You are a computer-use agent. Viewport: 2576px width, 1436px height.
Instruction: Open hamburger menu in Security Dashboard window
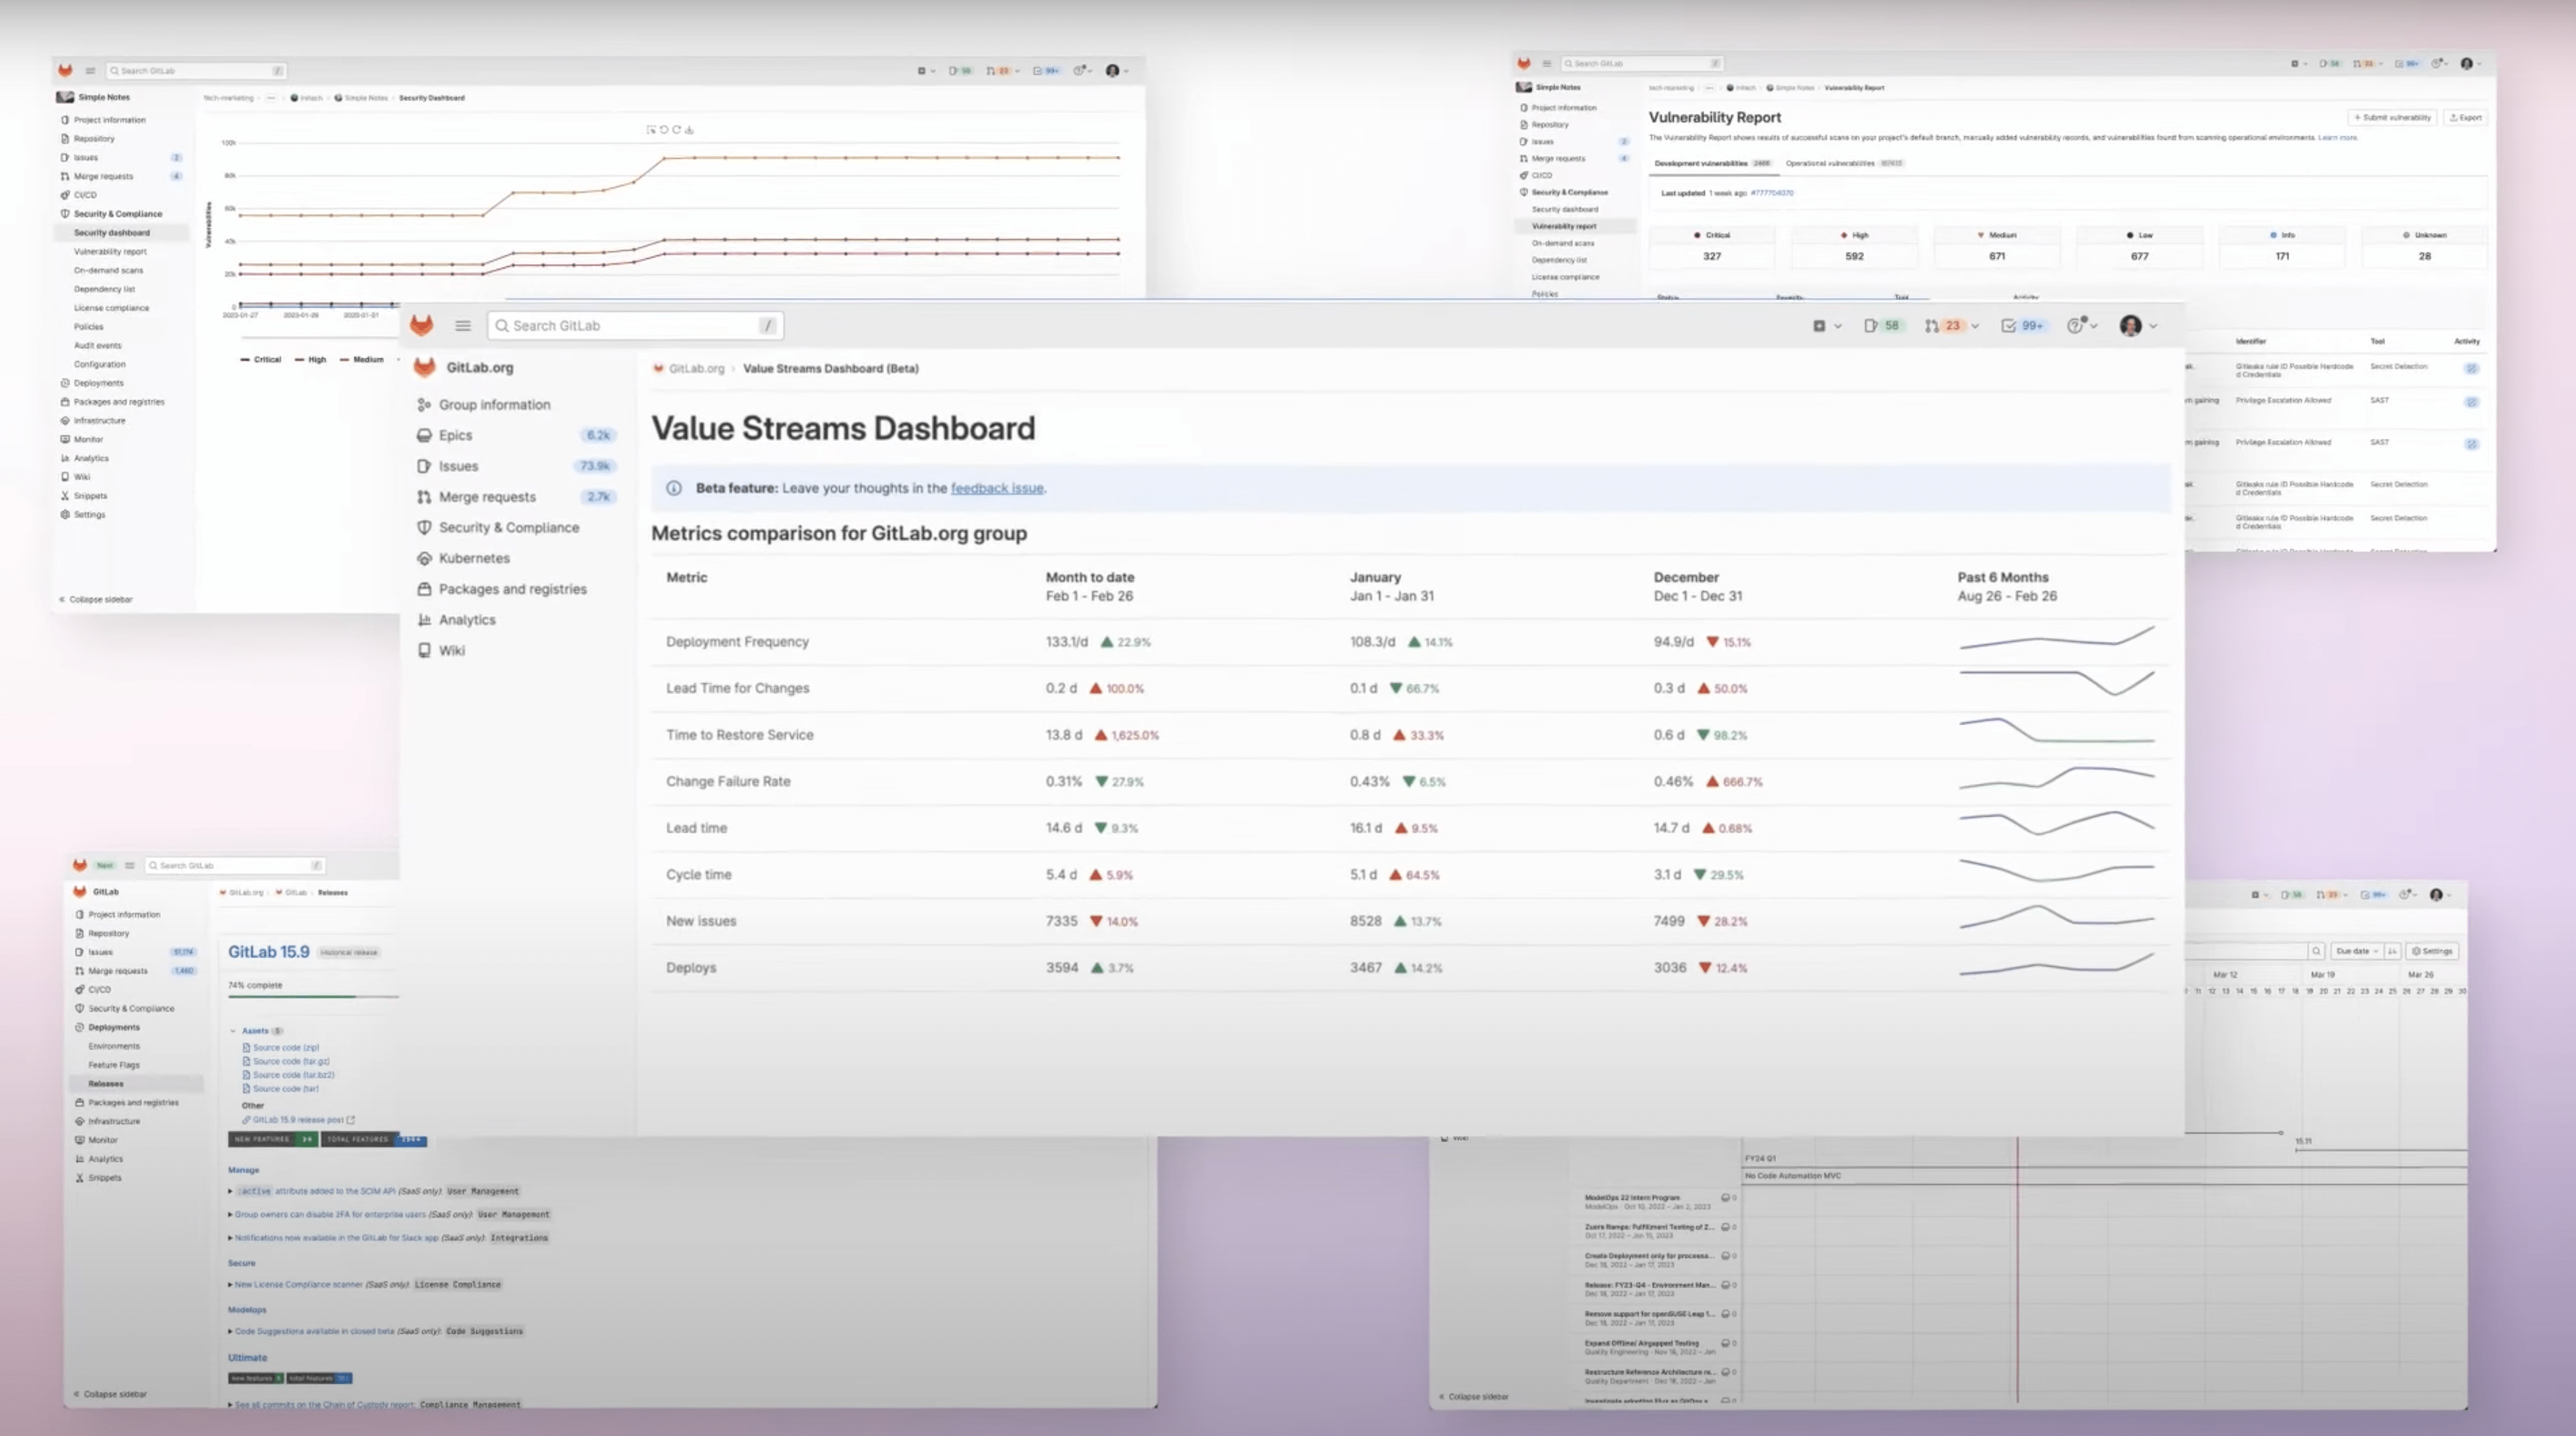tap(90, 71)
